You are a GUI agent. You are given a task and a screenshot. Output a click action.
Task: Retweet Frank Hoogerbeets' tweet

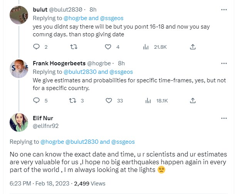click(x=71, y=100)
